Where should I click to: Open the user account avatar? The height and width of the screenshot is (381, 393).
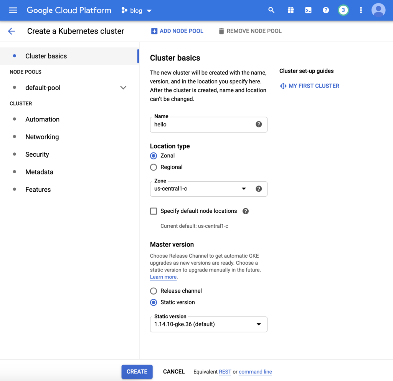point(378,10)
